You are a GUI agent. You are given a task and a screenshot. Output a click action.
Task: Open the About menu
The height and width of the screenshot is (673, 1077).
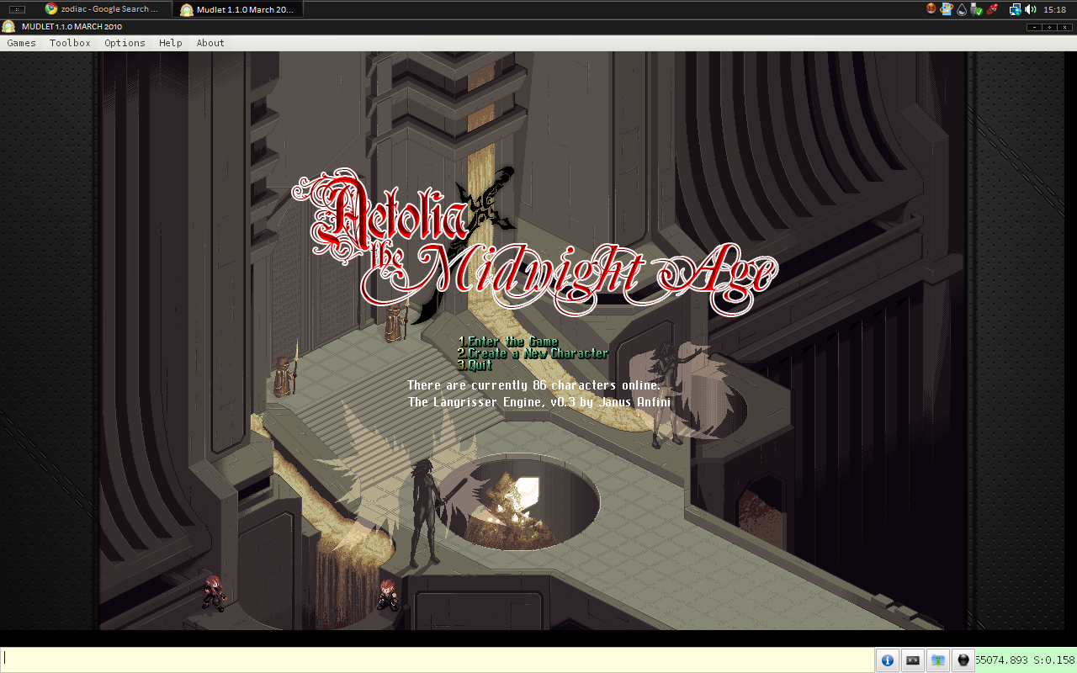[x=210, y=43]
